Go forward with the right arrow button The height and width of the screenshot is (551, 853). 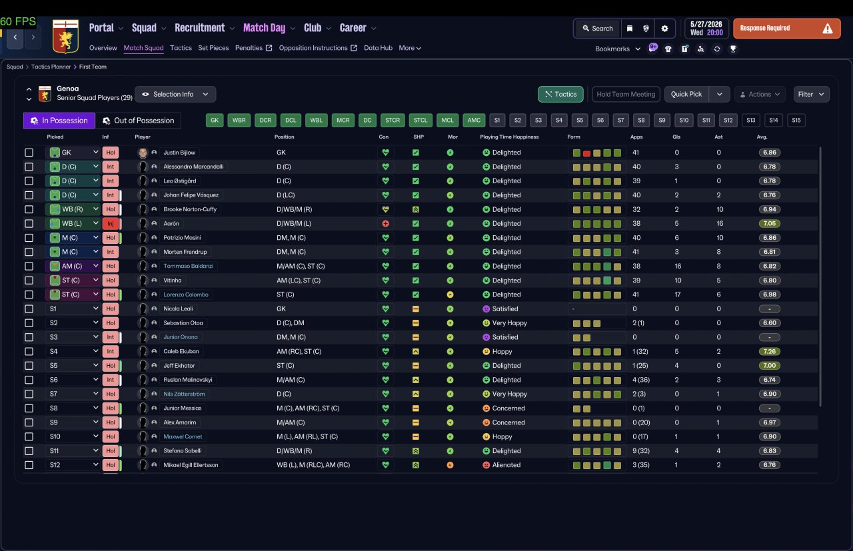[33, 37]
